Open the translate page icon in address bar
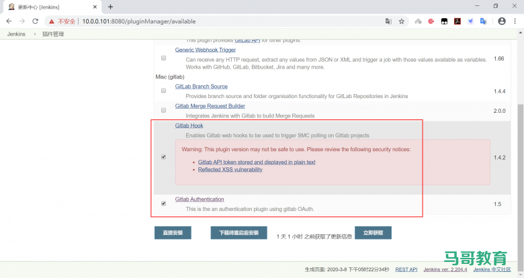Image resolution: width=524 pixels, height=278 pixels. (388, 21)
